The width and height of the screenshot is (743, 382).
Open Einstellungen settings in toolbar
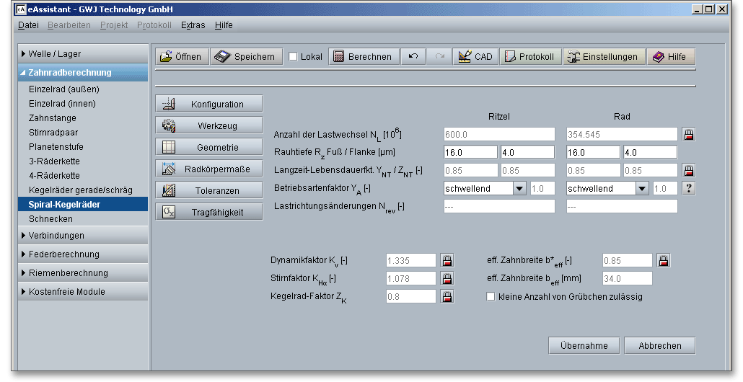click(x=604, y=57)
